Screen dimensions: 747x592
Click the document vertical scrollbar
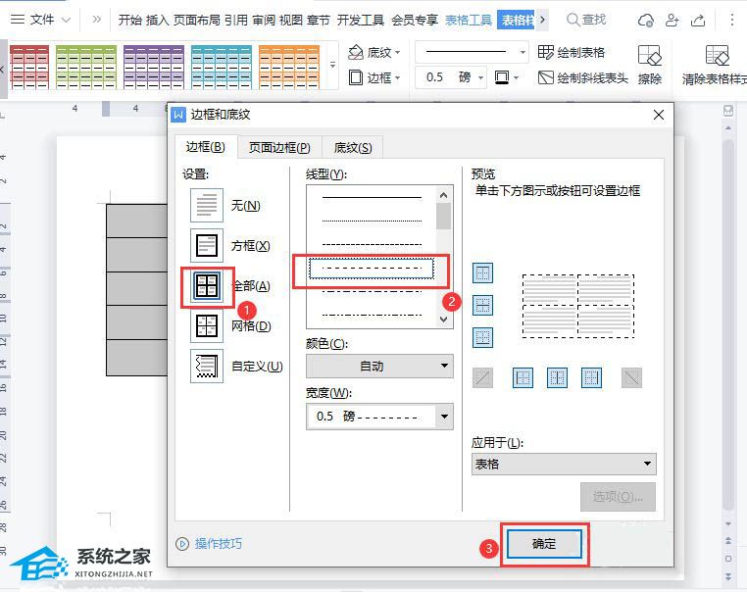(728, 323)
